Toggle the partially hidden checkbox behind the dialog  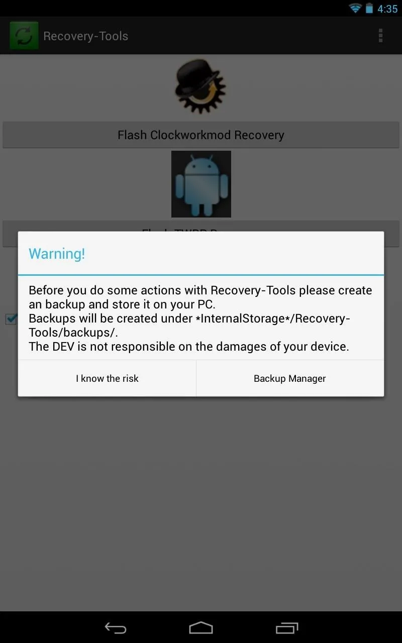(11, 318)
